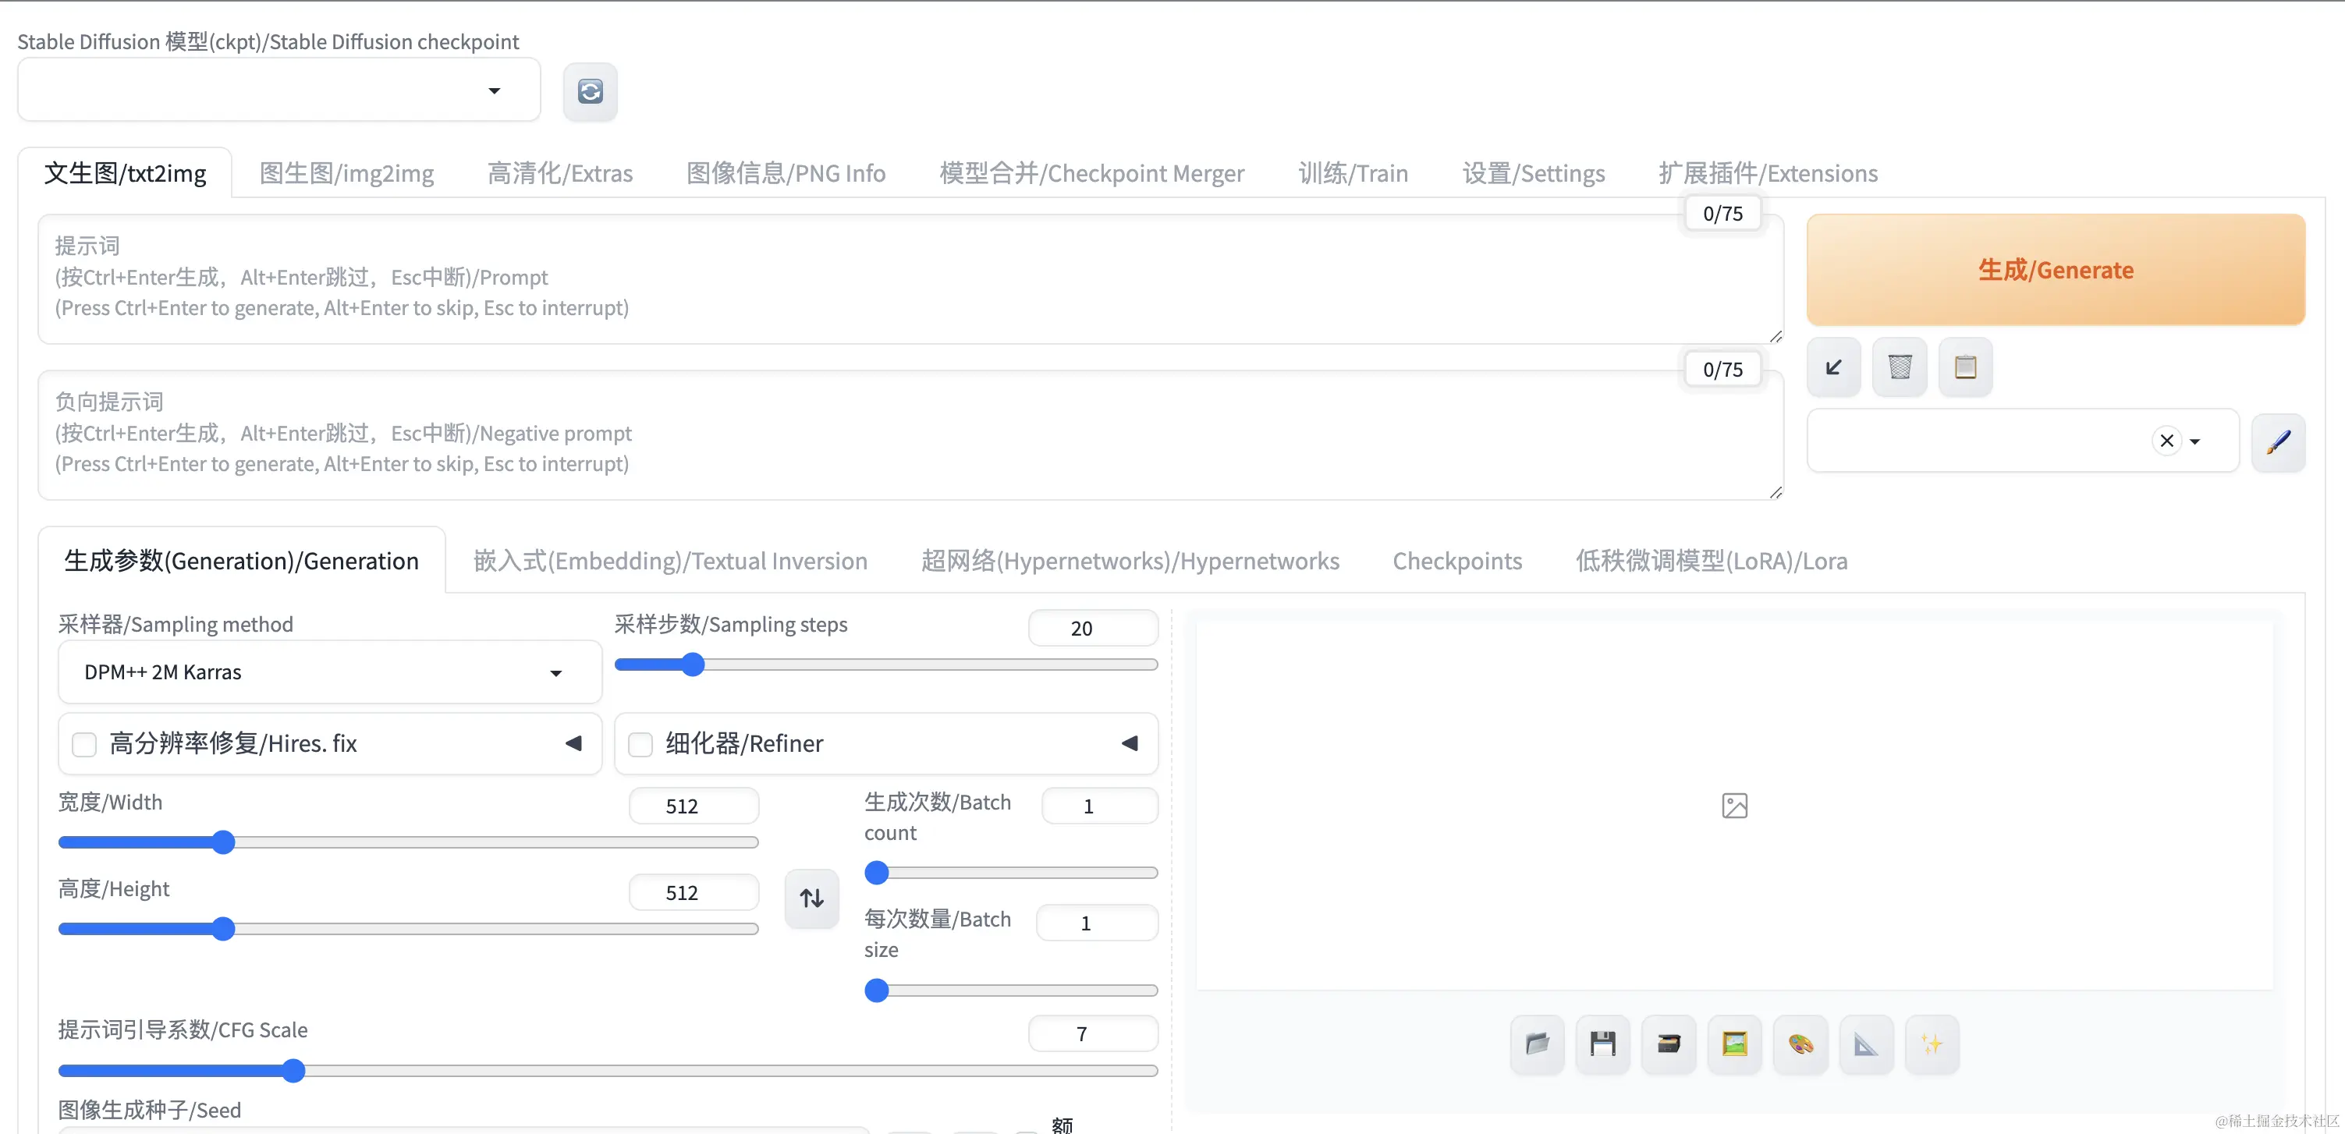This screenshot has height=1134, width=2345.
Task: Switch to the img2img tab
Action: [x=346, y=174]
